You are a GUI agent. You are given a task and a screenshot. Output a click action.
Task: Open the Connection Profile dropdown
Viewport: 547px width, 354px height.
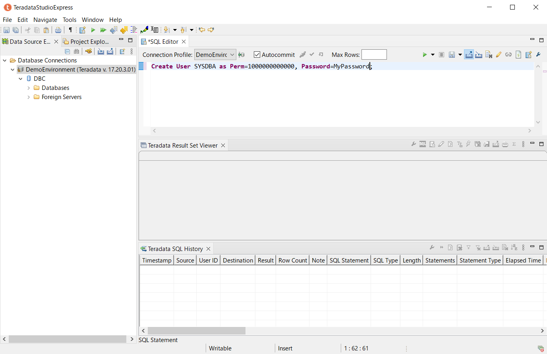[232, 54]
